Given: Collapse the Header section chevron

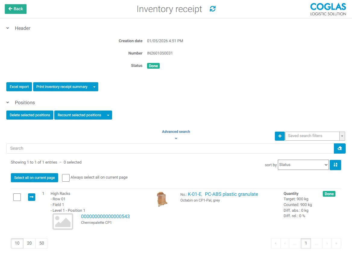Looking at the screenshot, I should 8,28.
